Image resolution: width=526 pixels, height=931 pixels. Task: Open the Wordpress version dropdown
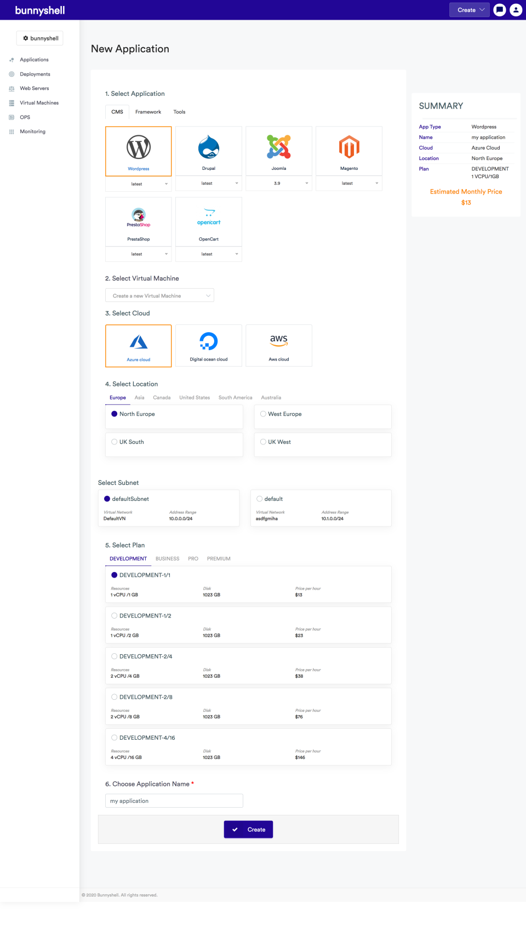click(139, 184)
